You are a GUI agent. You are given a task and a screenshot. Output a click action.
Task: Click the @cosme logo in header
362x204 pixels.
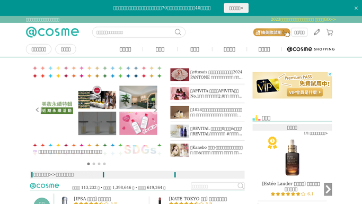coord(52,32)
